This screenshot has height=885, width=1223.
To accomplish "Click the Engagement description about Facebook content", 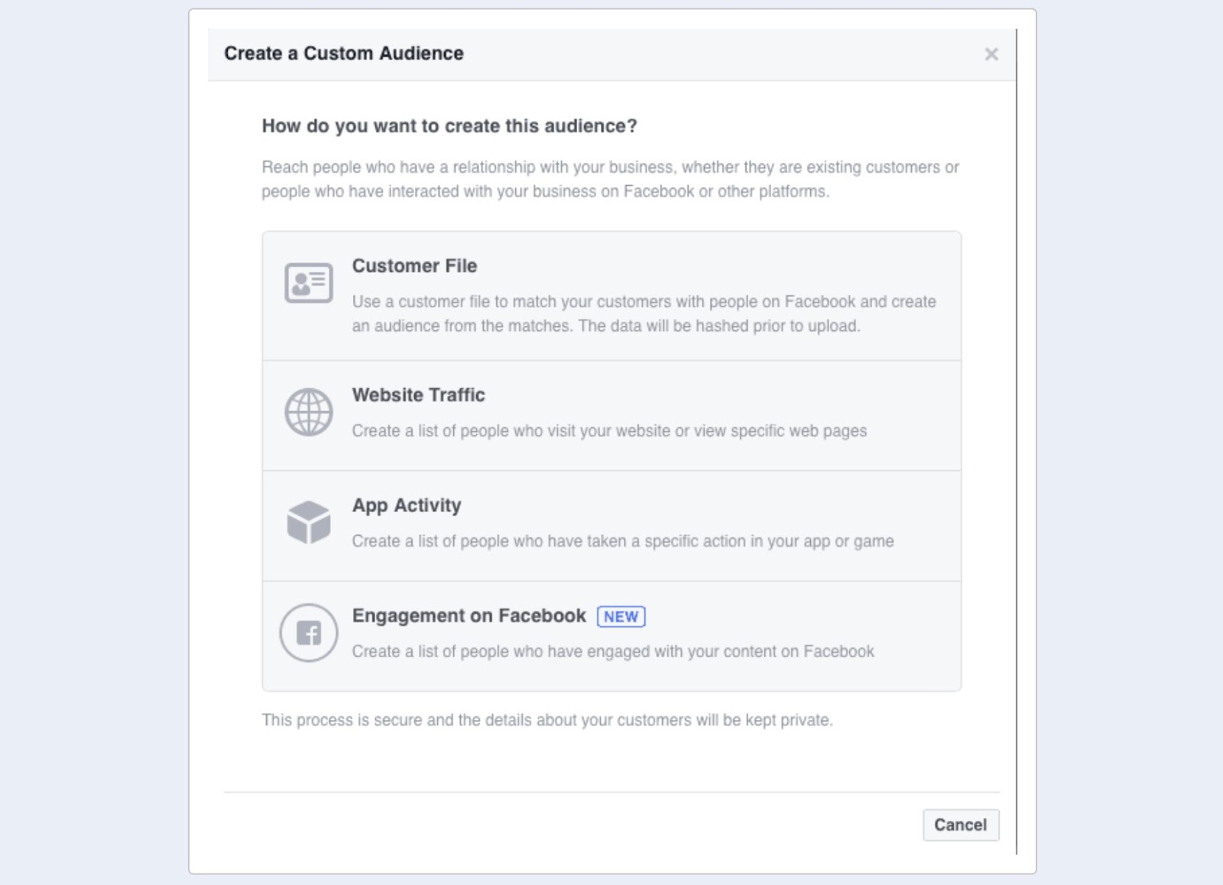I will 612,651.
